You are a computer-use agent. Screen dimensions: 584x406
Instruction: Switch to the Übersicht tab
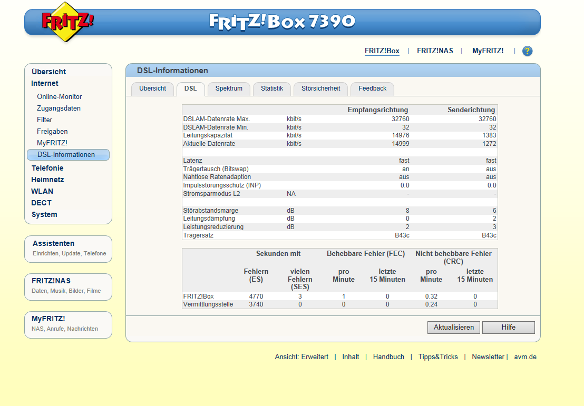(x=152, y=88)
